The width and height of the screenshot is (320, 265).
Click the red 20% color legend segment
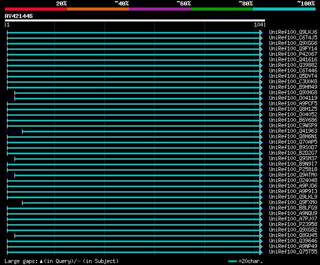(36, 9)
